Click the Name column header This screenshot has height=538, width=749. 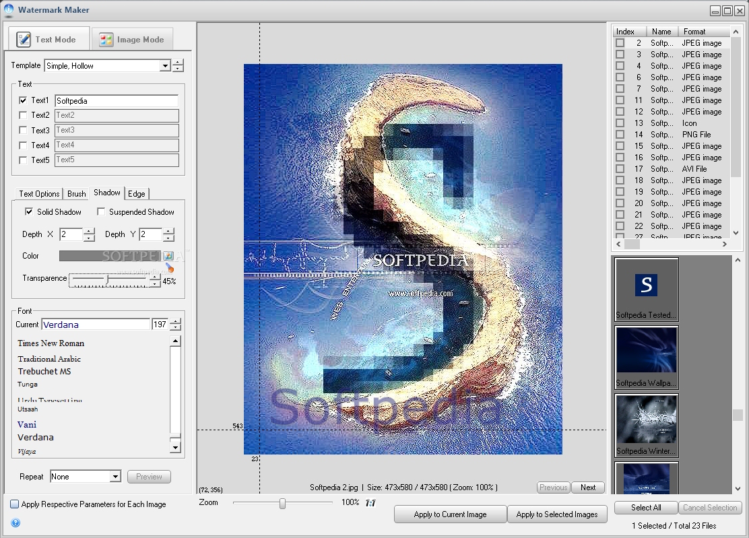click(661, 32)
